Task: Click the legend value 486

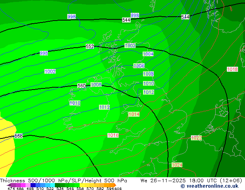Action: tap(20, 188)
